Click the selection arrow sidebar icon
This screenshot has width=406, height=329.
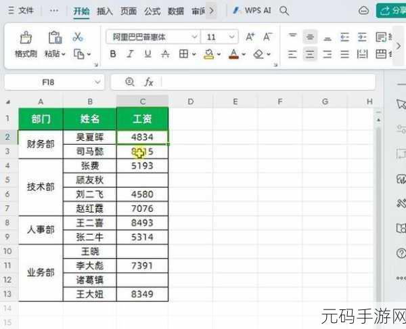401,104
